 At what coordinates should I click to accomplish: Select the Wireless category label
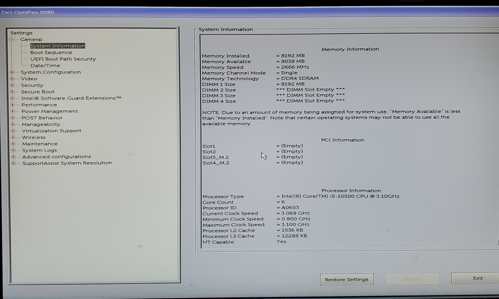(x=33, y=138)
